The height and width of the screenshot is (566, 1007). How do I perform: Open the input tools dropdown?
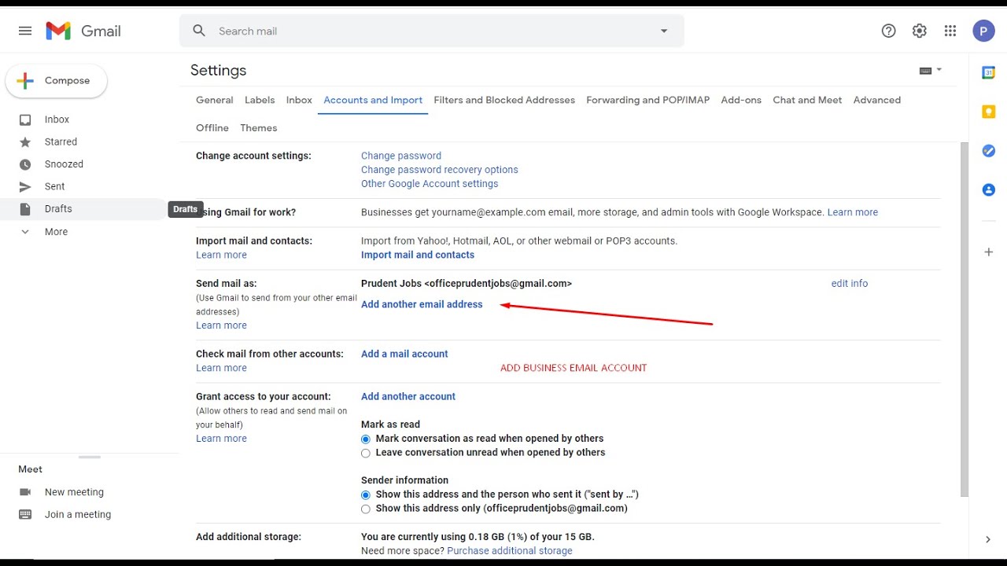(931, 71)
